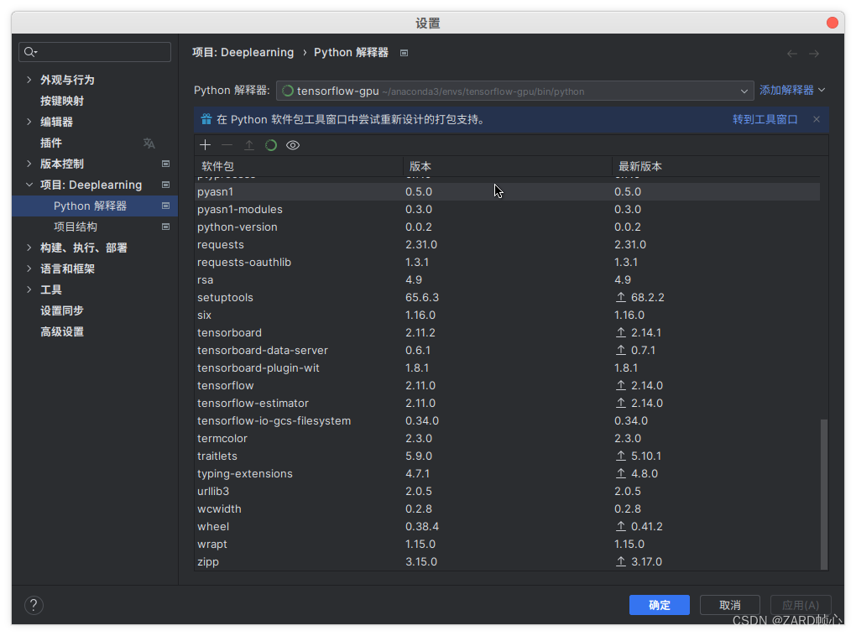Viewport: 856px width, 636px height.
Task: Click the upgrade arrow beside tensorflow 2.14.0
Action: point(621,385)
